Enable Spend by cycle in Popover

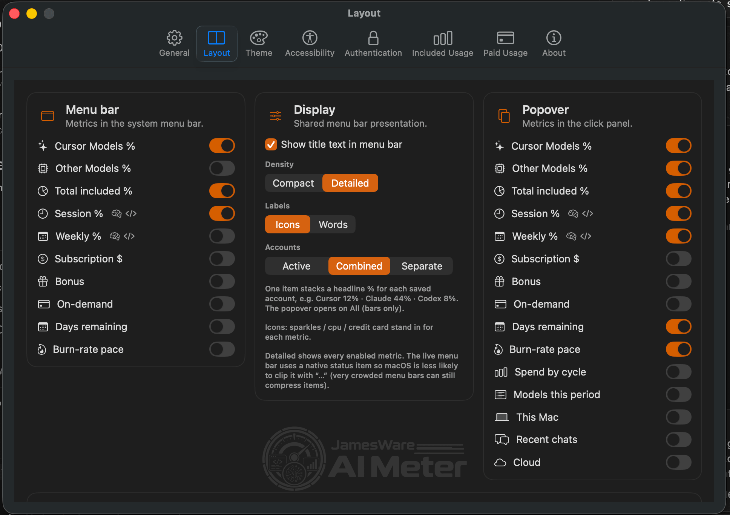[x=679, y=372]
